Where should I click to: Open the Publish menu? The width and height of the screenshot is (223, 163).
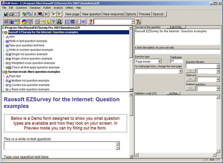point(47,8)
